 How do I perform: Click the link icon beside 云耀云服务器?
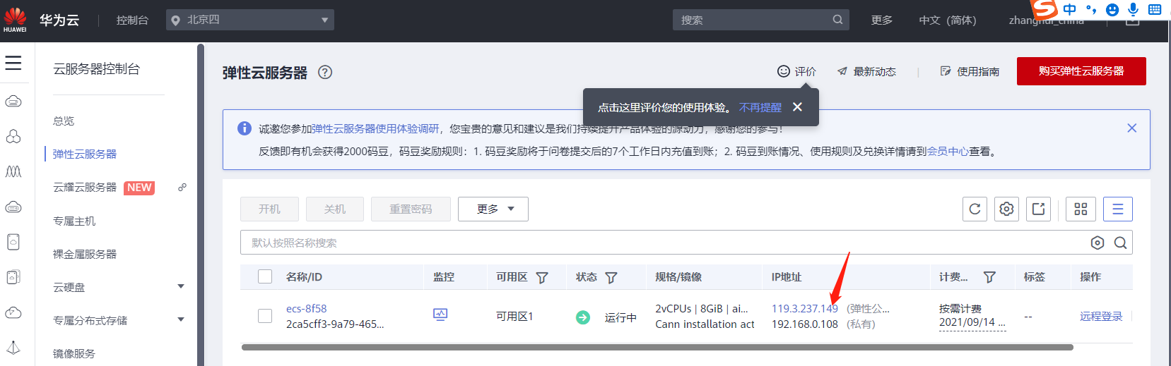(182, 188)
